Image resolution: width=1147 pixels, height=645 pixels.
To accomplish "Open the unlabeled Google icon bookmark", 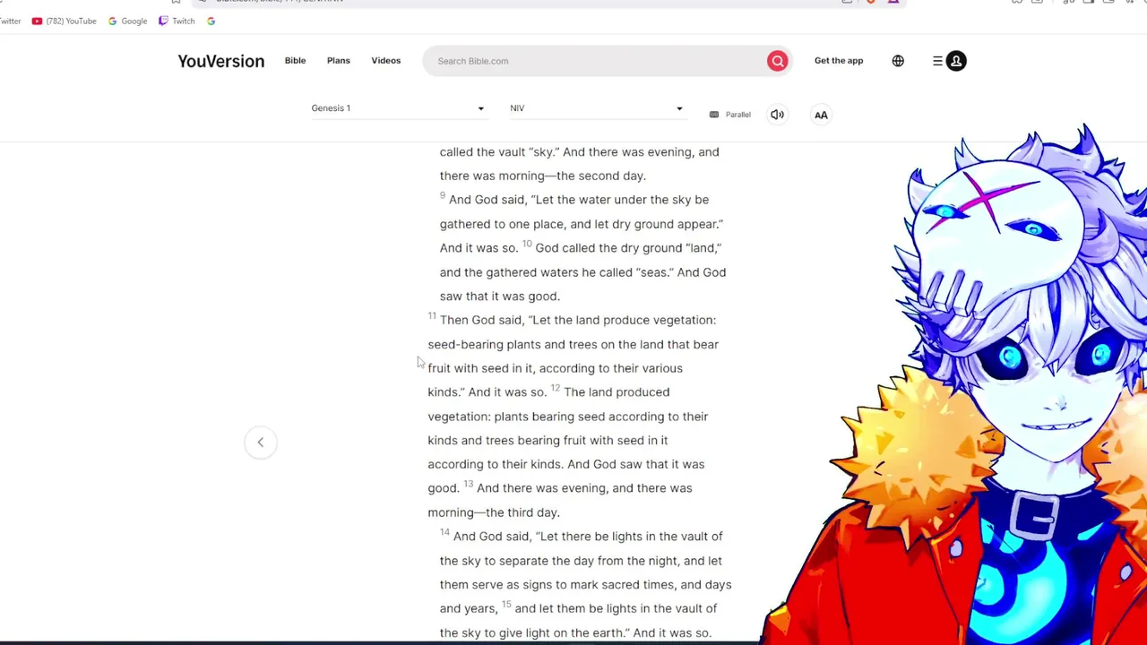I will (x=211, y=21).
